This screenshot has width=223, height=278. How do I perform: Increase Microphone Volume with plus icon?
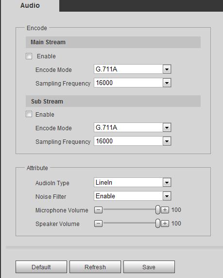click(165, 210)
